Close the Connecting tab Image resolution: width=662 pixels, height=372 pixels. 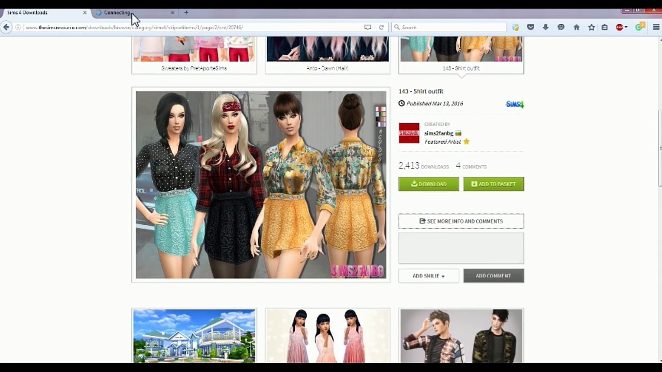pyautogui.click(x=173, y=12)
